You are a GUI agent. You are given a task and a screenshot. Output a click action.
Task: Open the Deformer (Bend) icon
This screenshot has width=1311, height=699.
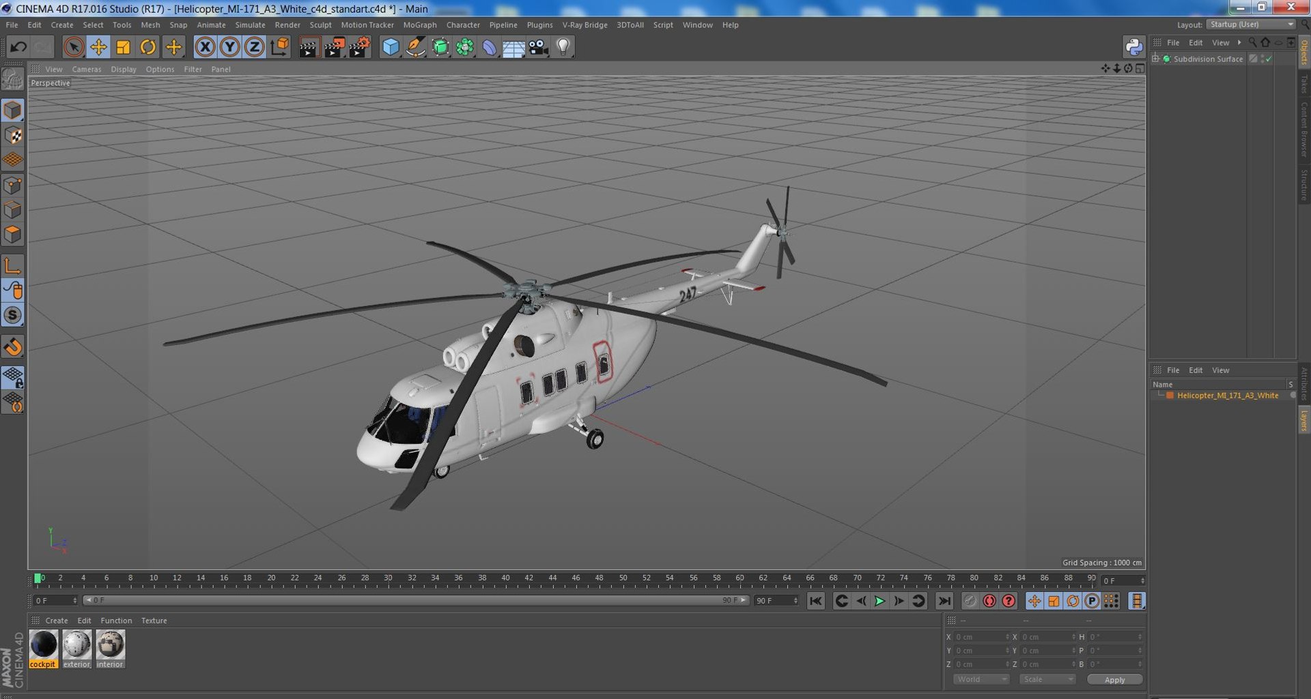490,47
